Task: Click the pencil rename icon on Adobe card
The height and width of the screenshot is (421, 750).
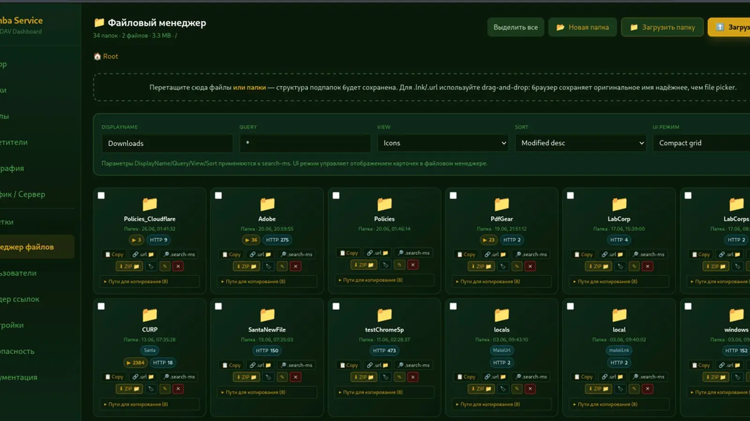Action: click(282, 266)
